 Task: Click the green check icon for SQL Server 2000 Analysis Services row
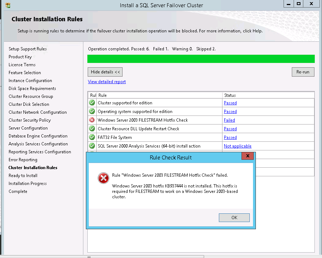pos(92,146)
